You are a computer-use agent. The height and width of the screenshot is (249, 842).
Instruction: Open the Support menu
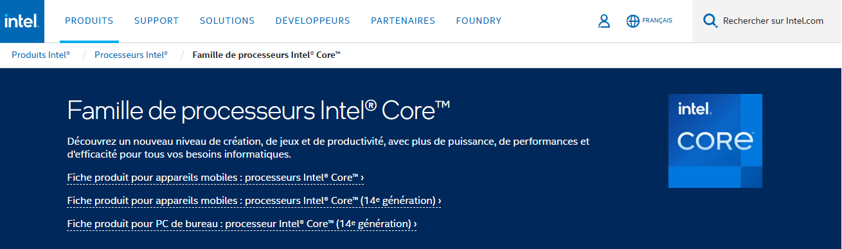(156, 21)
